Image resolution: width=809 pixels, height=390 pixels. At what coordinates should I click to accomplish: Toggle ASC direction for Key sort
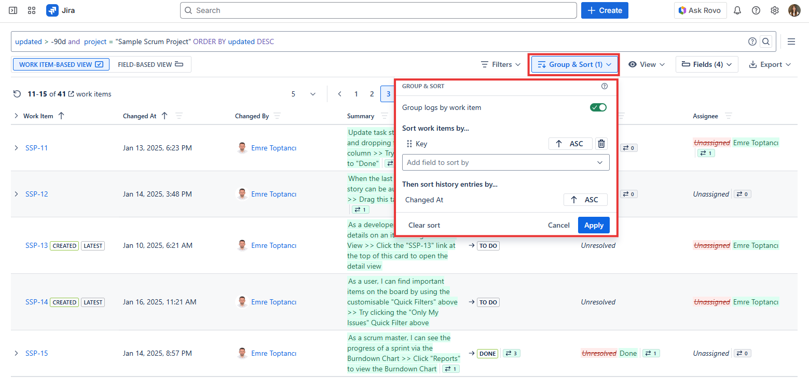(570, 144)
